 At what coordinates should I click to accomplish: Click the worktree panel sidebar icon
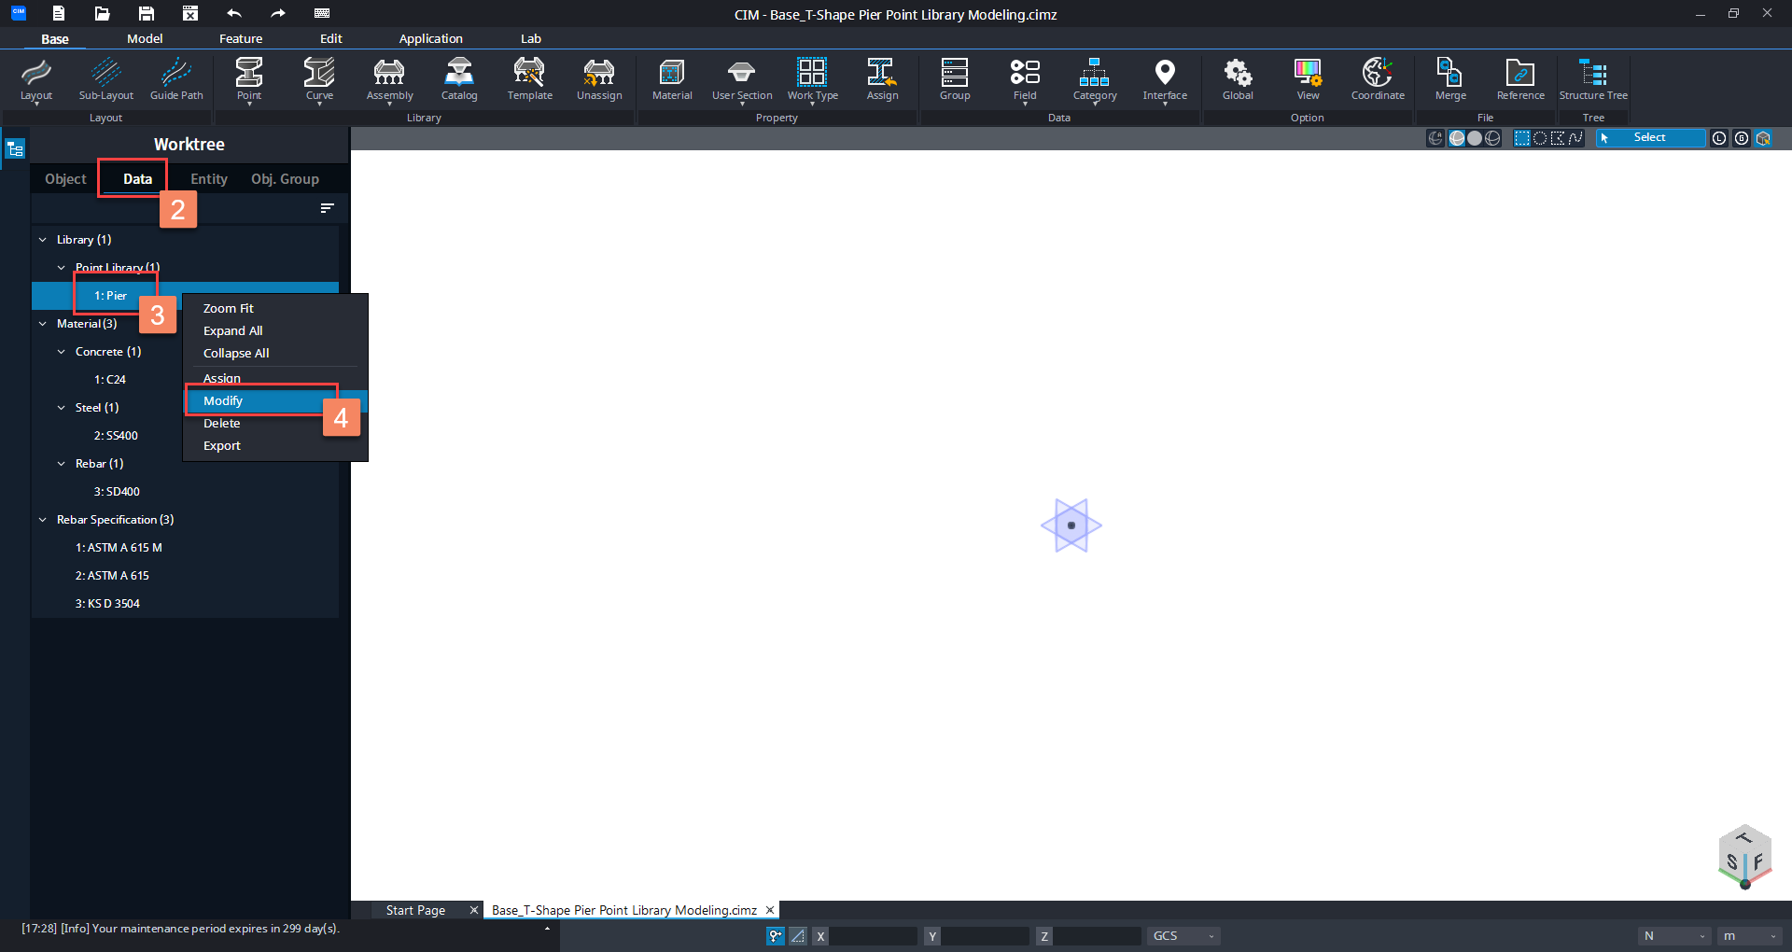coord(15,149)
